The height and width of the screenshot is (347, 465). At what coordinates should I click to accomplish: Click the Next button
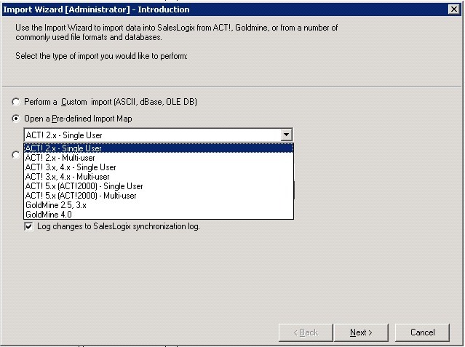click(361, 332)
